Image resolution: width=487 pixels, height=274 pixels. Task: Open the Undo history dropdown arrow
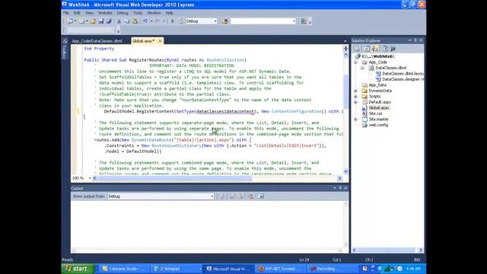point(151,21)
